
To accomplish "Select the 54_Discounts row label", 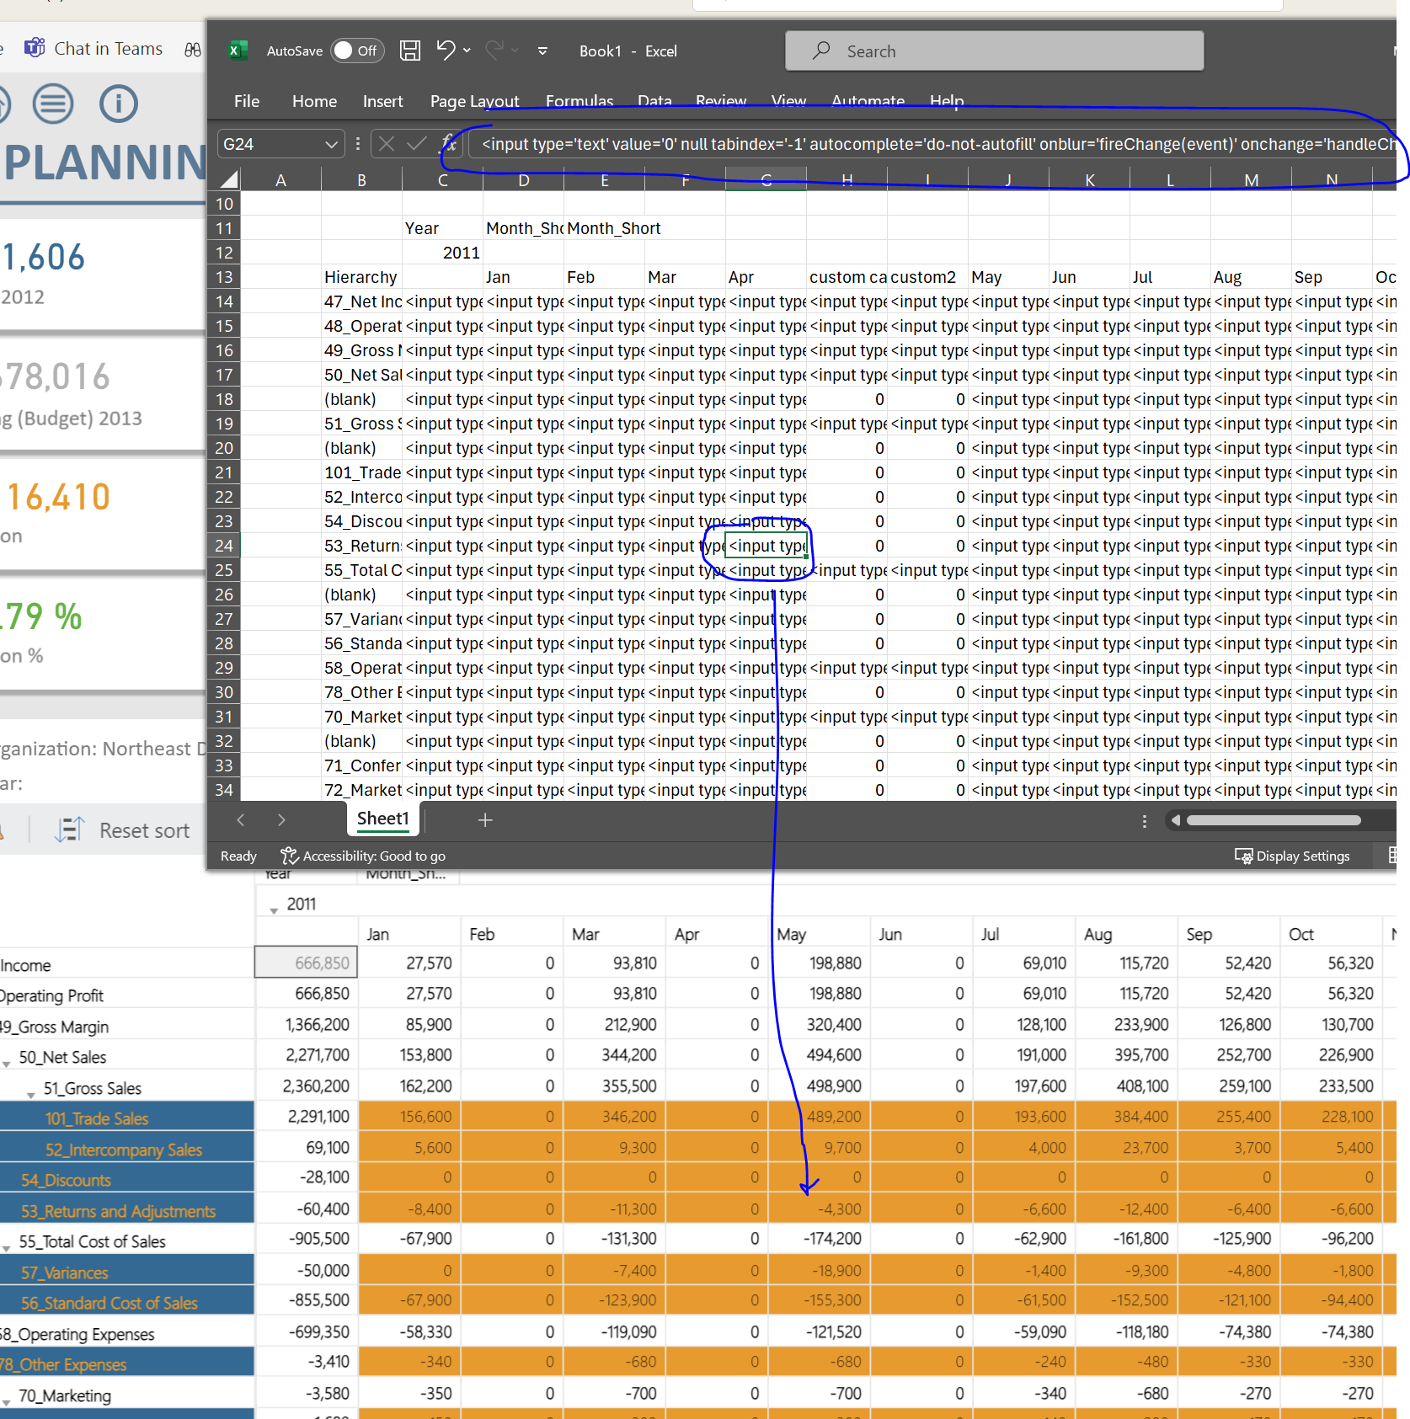I will 66,1180.
